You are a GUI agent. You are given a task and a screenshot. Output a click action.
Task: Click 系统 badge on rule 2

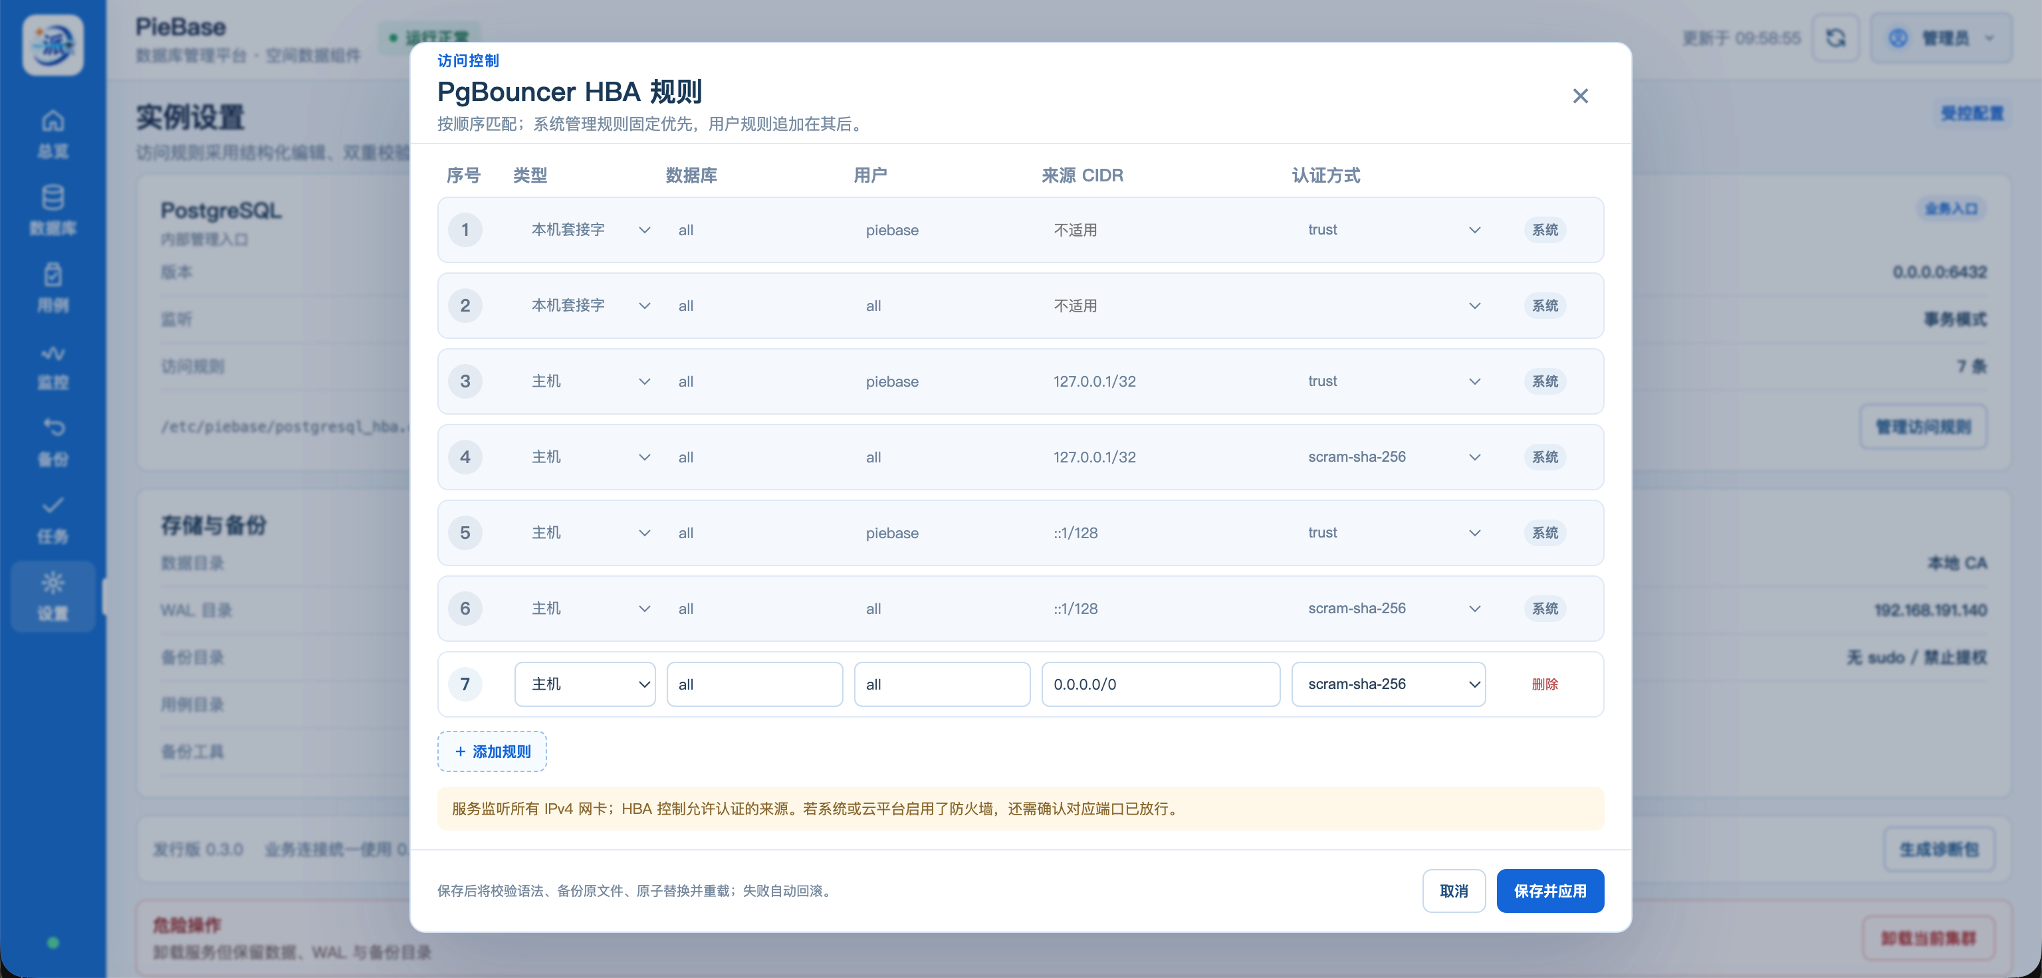[1544, 306]
